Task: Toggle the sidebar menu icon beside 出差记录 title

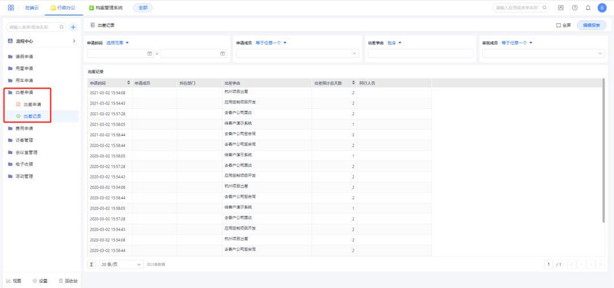Action: (x=93, y=25)
